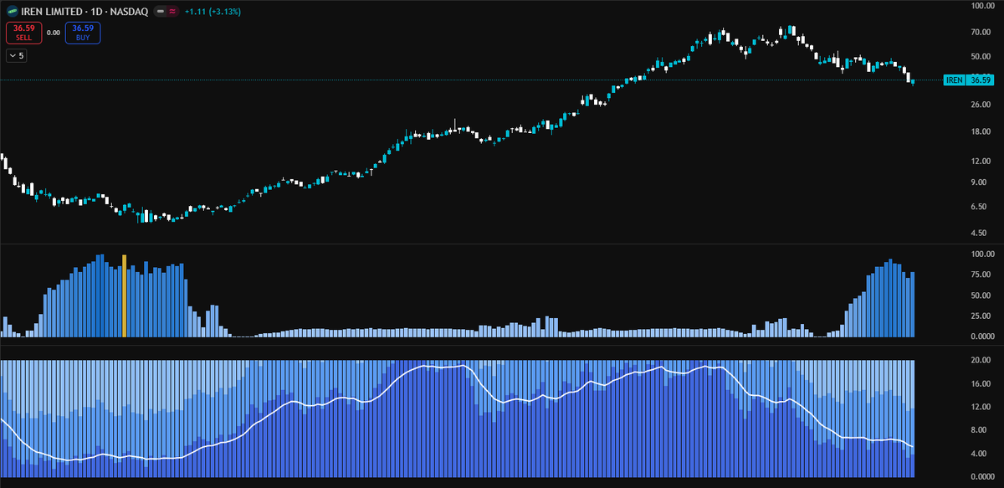Click the 0.00 spread value
The image size is (1004, 488).
pyautogui.click(x=54, y=33)
